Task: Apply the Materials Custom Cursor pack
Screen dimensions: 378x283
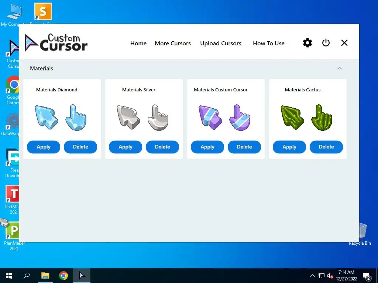Action: coord(207,147)
